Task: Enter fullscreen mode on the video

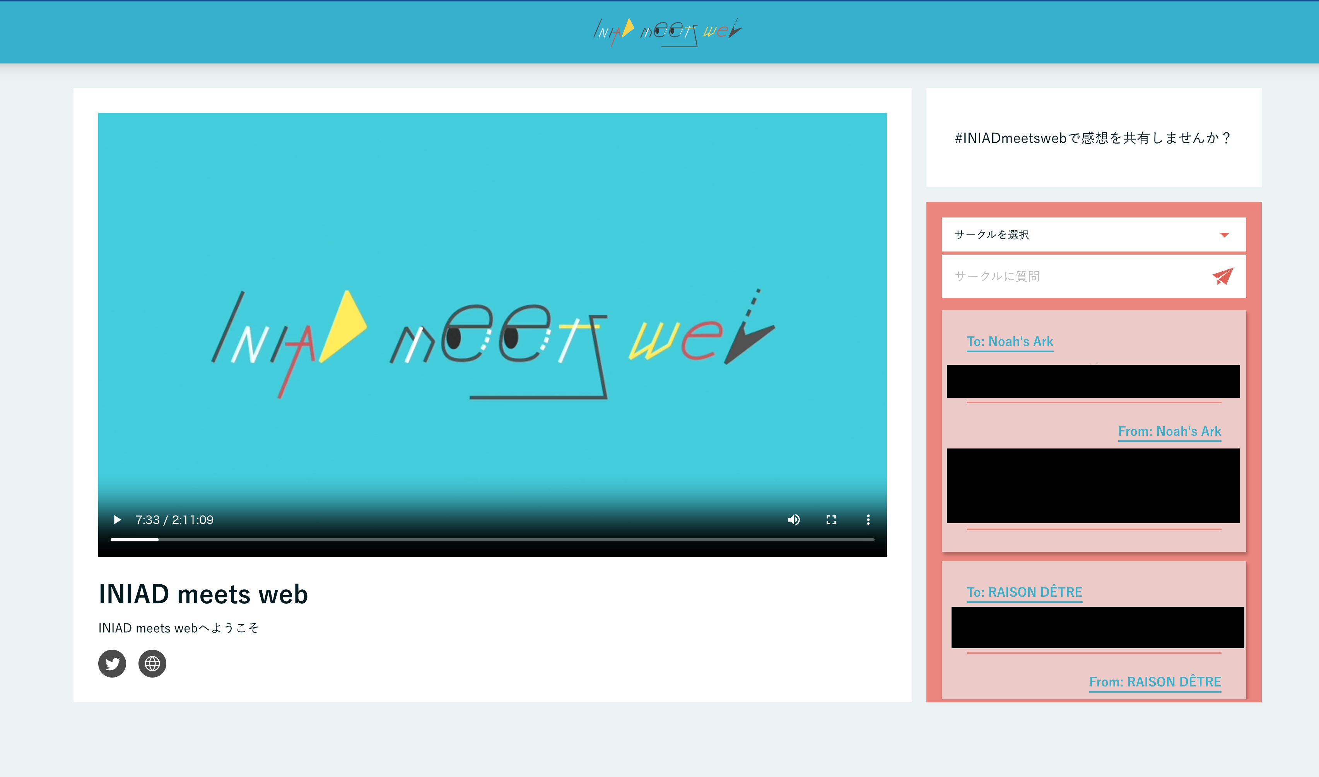Action: pos(831,519)
